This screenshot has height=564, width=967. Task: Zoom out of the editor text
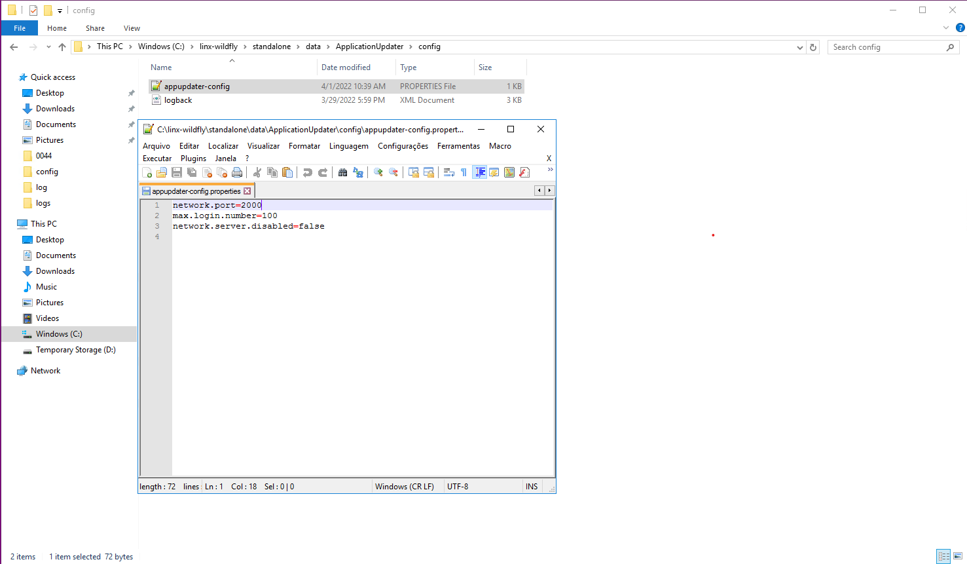tap(393, 172)
